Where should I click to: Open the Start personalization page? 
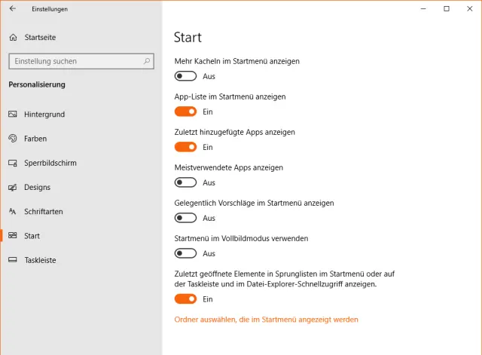click(32, 236)
